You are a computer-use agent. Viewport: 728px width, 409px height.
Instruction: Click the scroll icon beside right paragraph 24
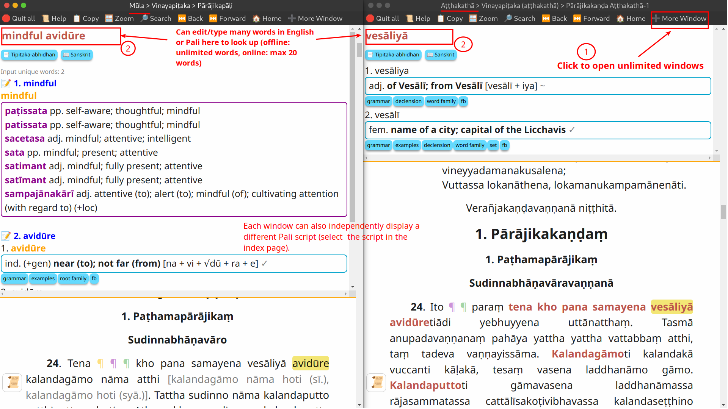tap(376, 382)
